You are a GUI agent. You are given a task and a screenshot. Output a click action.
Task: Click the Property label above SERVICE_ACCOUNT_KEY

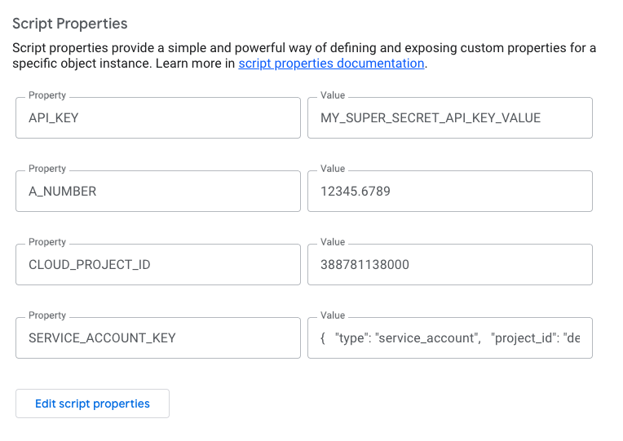(46, 315)
